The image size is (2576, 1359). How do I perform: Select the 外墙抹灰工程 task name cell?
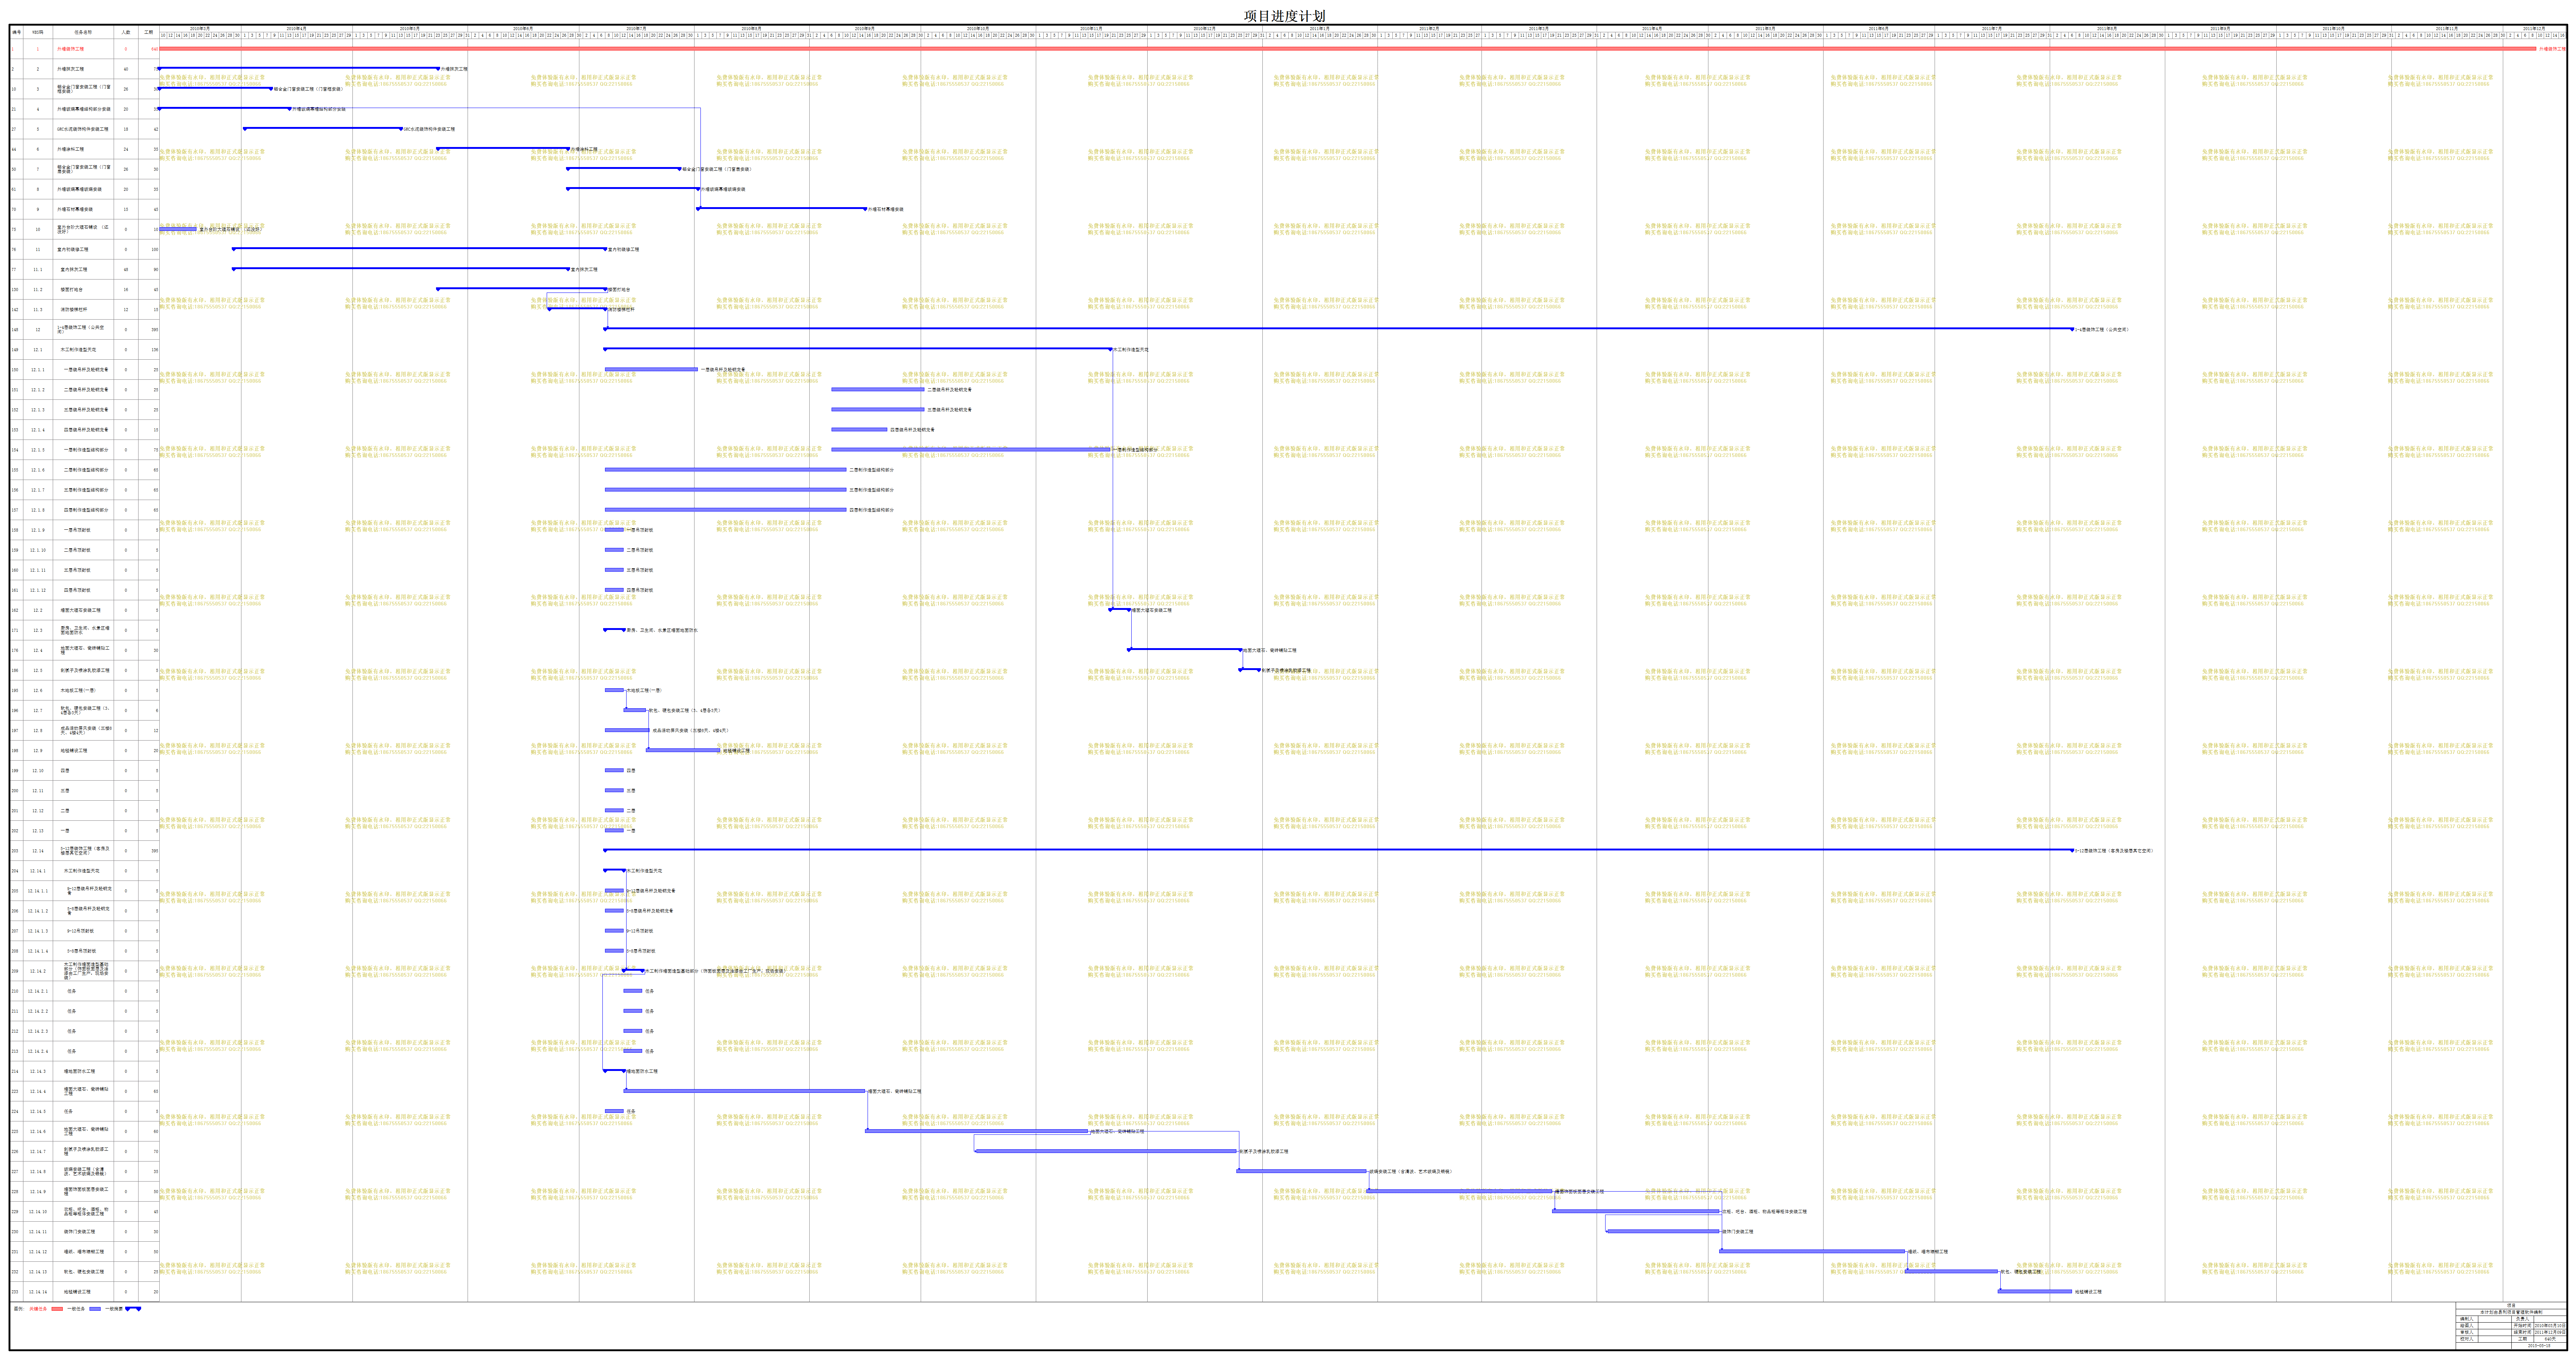[x=83, y=69]
